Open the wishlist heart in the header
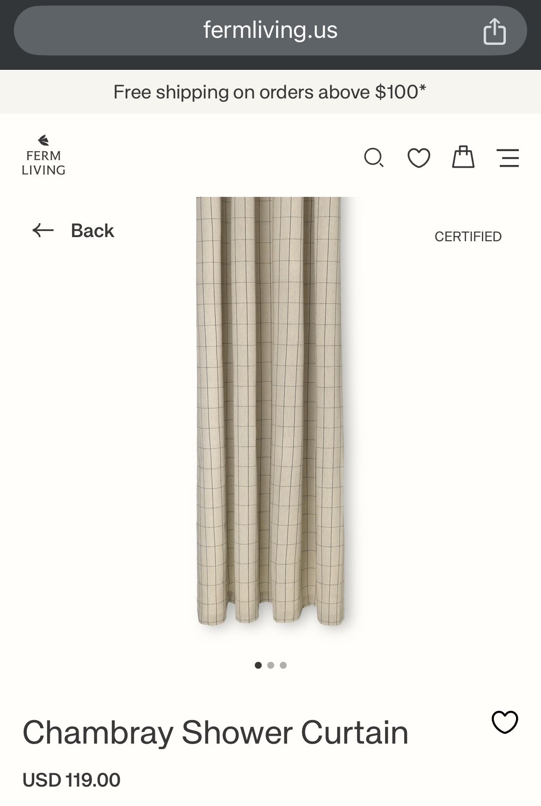The height and width of the screenshot is (806, 541). click(x=419, y=158)
